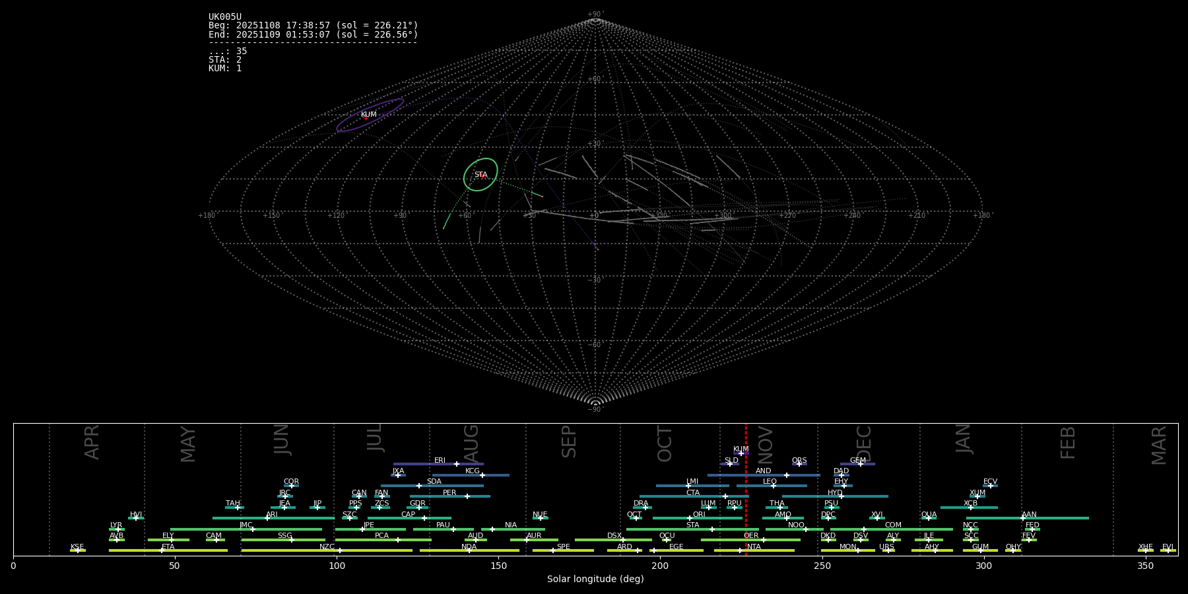Click the KUM radiant label on the sky map
Image resolution: width=1188 pixels, height=594 pixels.
click(x=368, y=115)
